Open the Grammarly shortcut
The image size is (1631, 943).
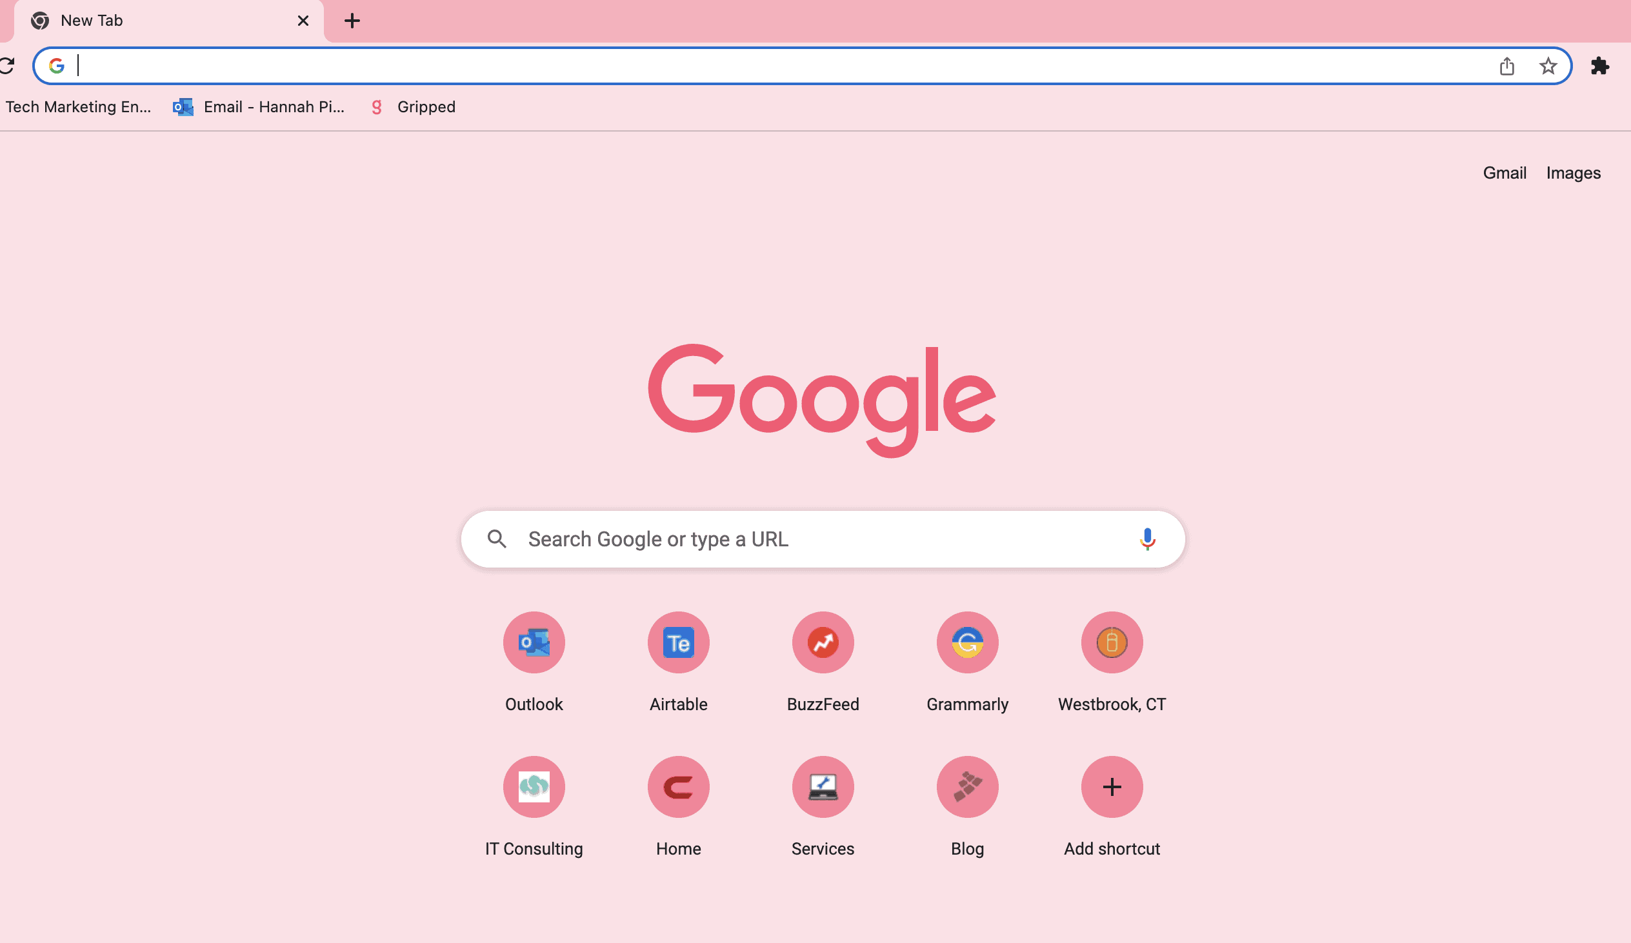coord(968,663)
